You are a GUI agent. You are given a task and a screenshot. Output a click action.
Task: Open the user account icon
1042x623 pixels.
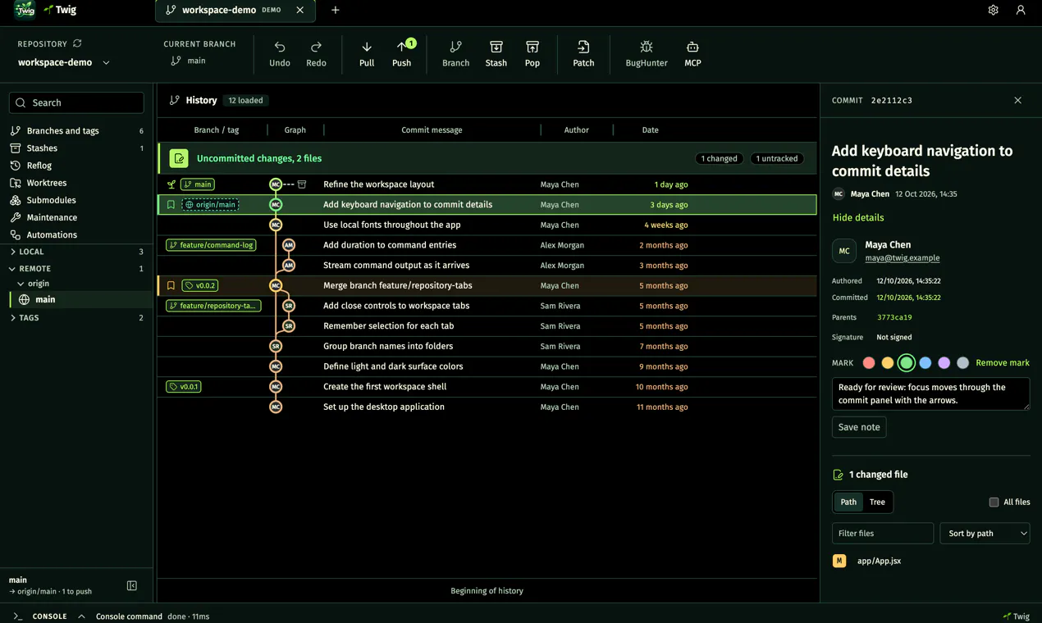point(1021,10)
